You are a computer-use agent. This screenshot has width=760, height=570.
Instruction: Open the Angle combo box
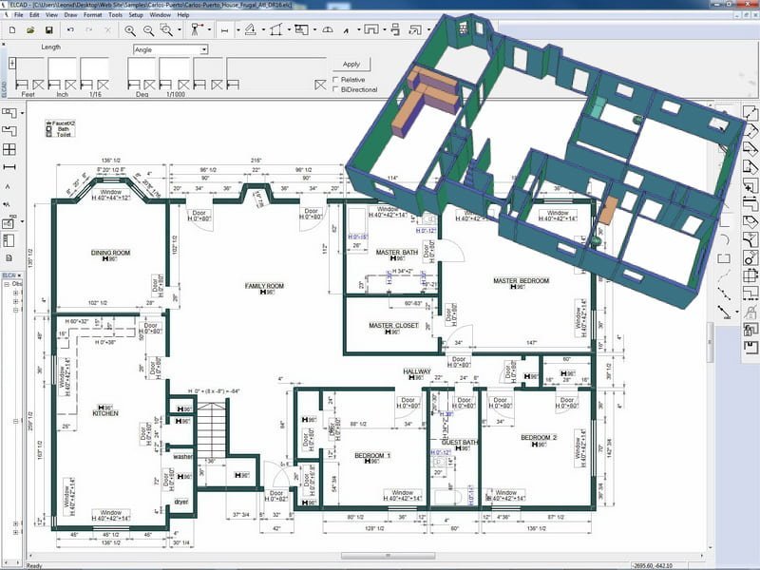click(x=171, y=49)
